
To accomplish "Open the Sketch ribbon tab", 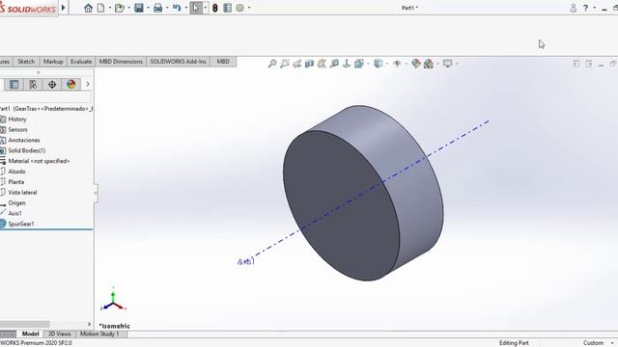I will click(x=26, y=62).
